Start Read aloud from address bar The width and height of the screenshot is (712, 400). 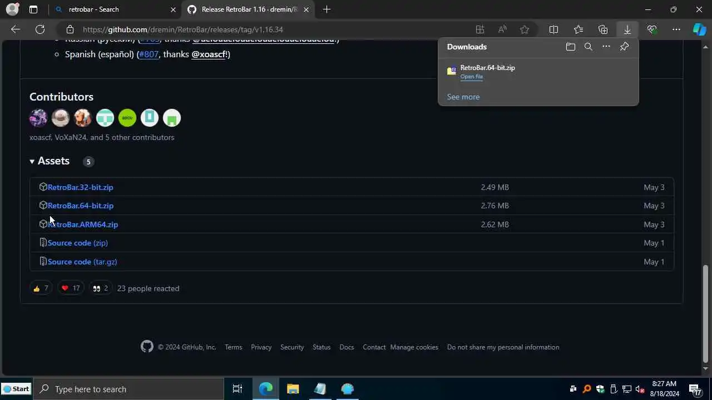[x=502, y=29]
